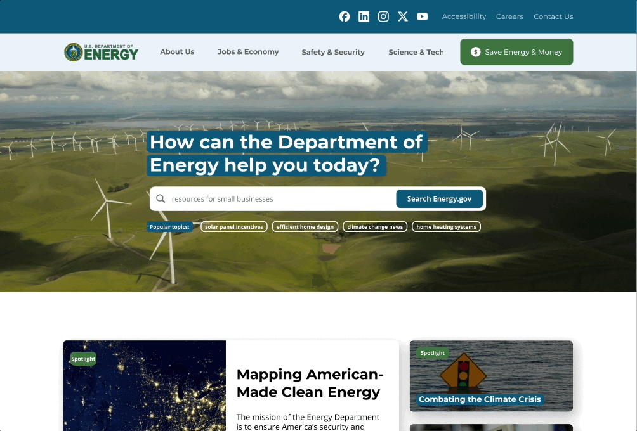Open the YouTube social icon
This screenshot has width=637, height=431.
(422, 16)
